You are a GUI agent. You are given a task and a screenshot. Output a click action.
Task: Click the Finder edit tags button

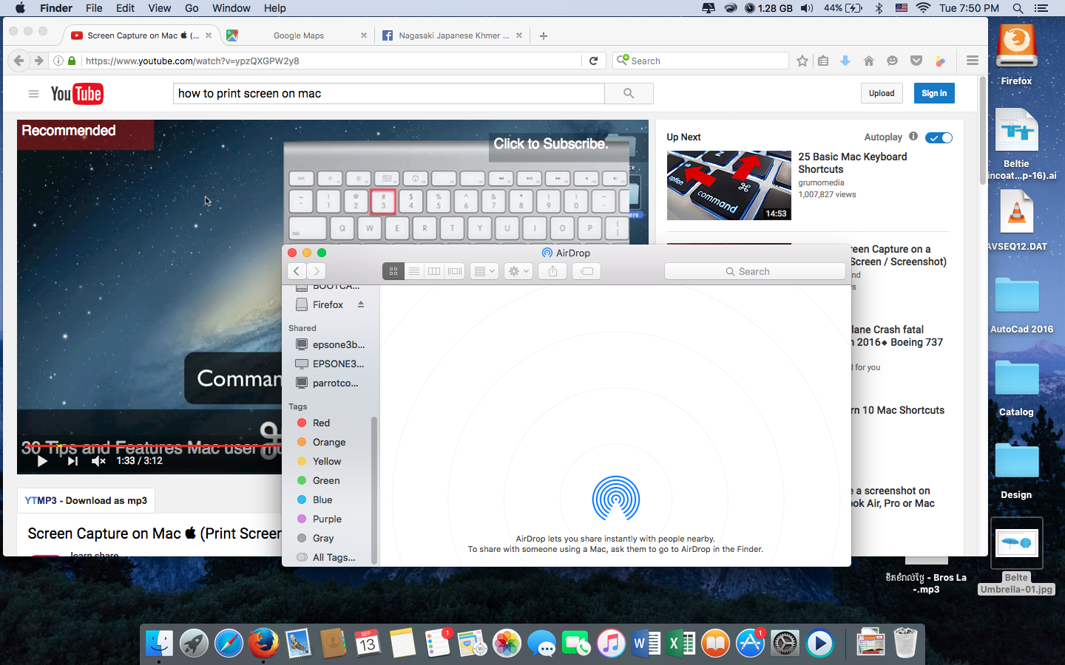coord(586,271)
